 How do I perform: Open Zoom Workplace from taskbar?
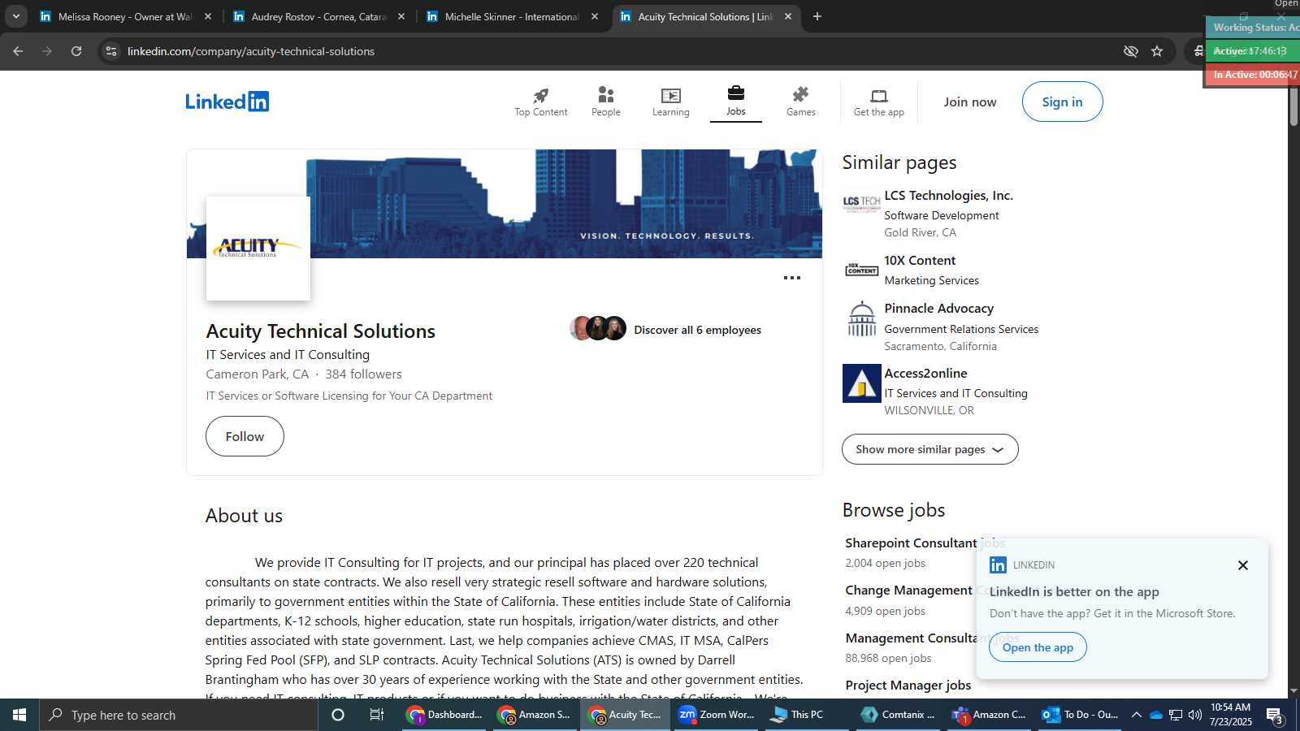[x=717, y=715]
